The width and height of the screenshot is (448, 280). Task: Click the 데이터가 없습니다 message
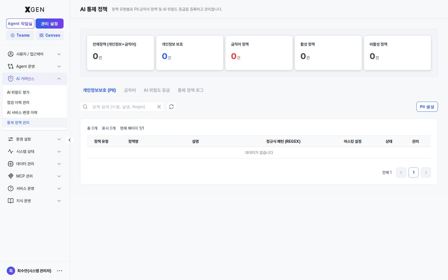(x=259, y=153)
